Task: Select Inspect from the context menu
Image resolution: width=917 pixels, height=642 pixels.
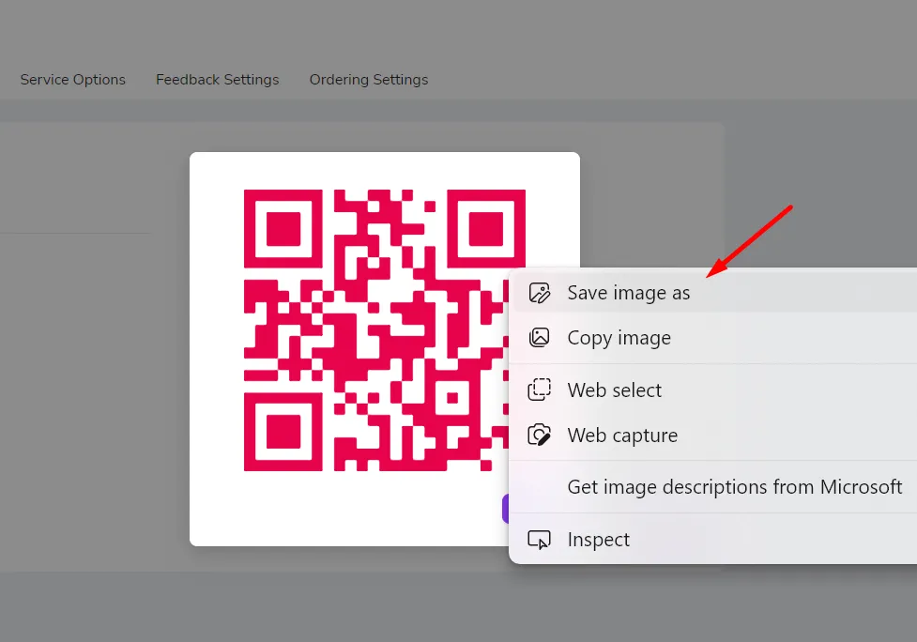Action: tap(714, 539)
